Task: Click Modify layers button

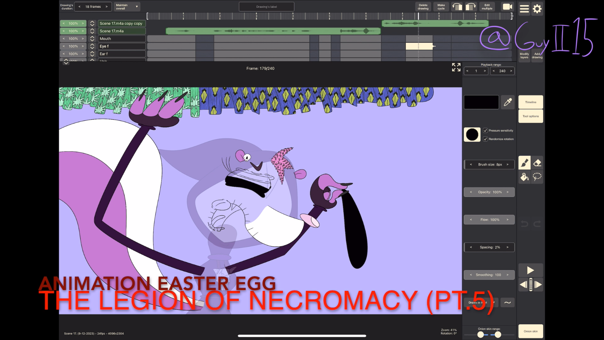Action: (524, 56)
